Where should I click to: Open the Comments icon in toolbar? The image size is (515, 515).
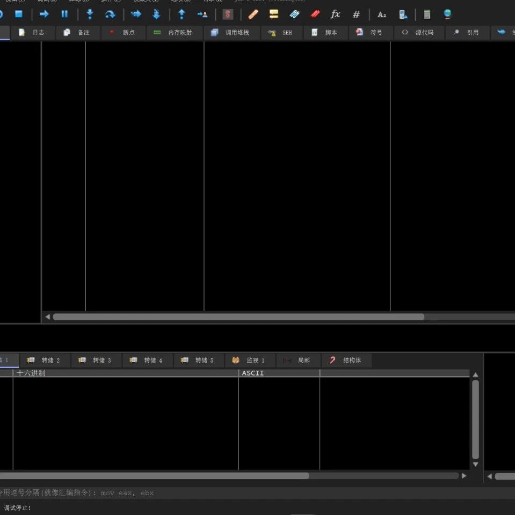click(x=274, y=14)
